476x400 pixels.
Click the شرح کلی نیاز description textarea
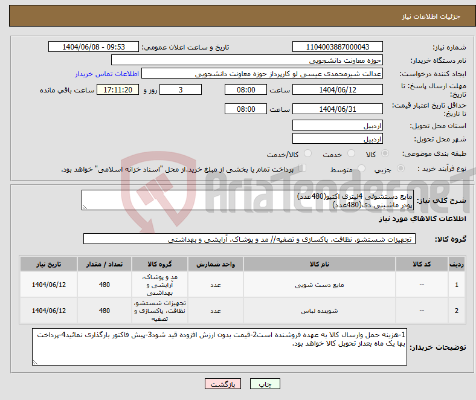(x=247, y=200)
